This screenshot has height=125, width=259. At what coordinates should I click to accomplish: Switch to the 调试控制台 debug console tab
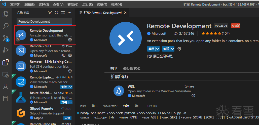[110, 106]
